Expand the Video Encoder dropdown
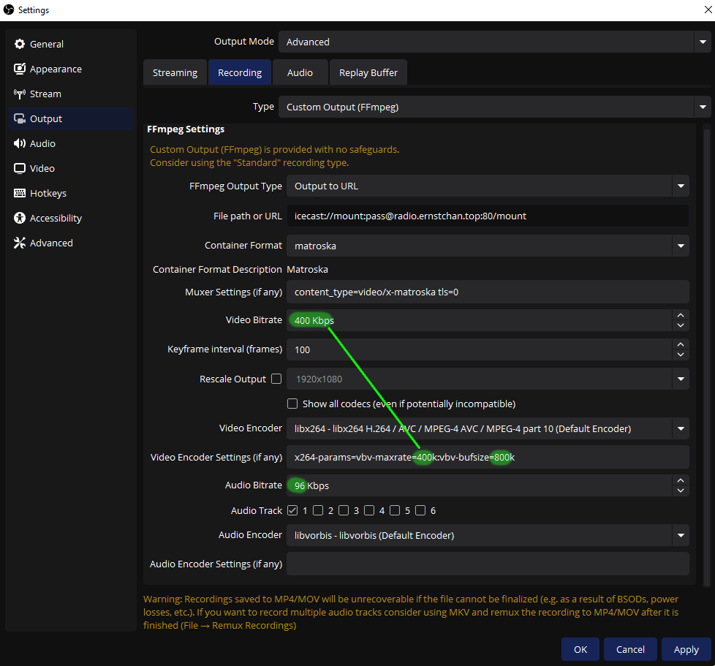 (x=681, y=428)
